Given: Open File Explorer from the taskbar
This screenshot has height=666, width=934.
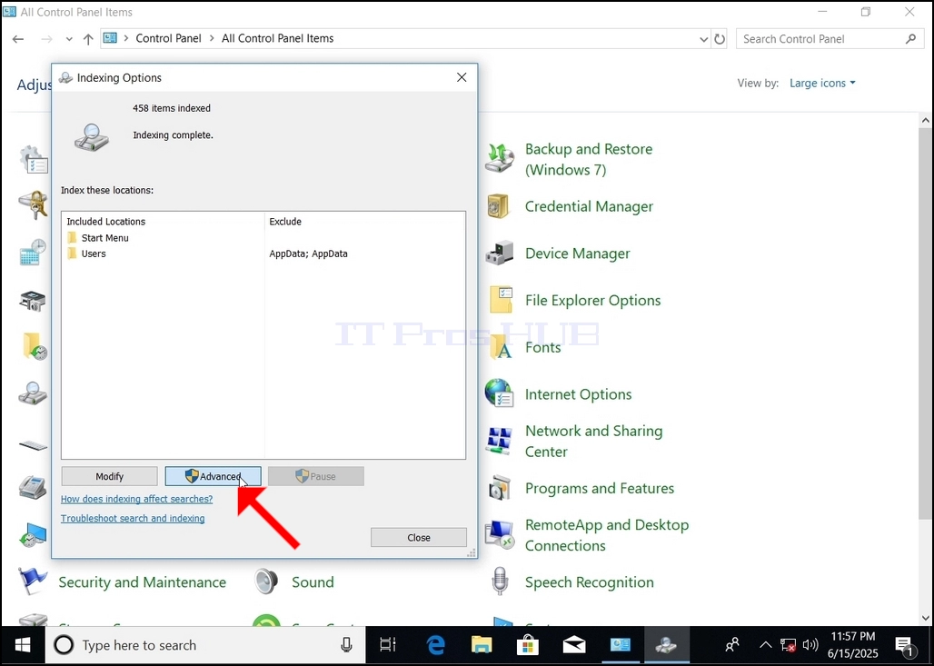Looking at the screenshot, I should (482, 644).
